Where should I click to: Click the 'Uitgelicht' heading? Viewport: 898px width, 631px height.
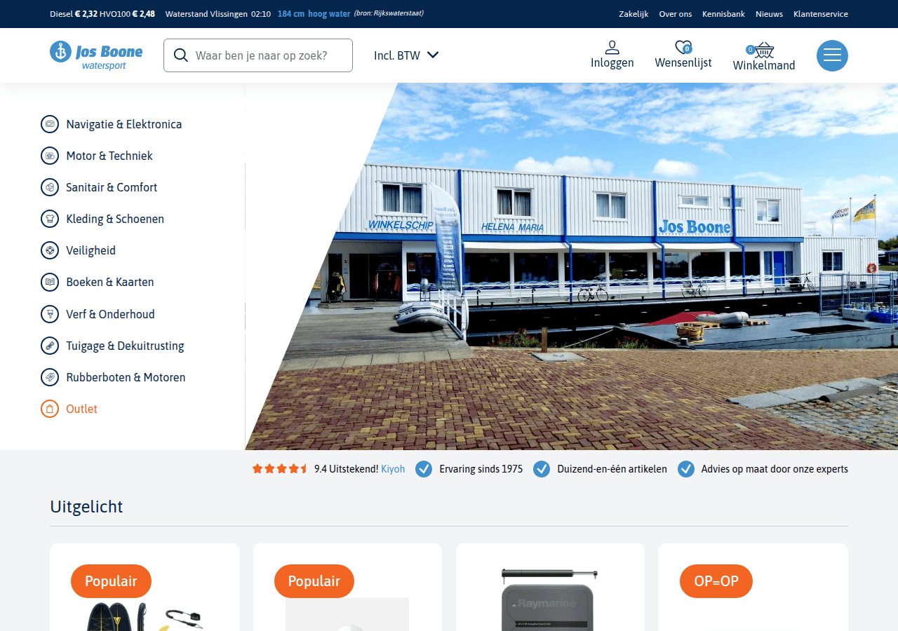click(x=86, y=506)
